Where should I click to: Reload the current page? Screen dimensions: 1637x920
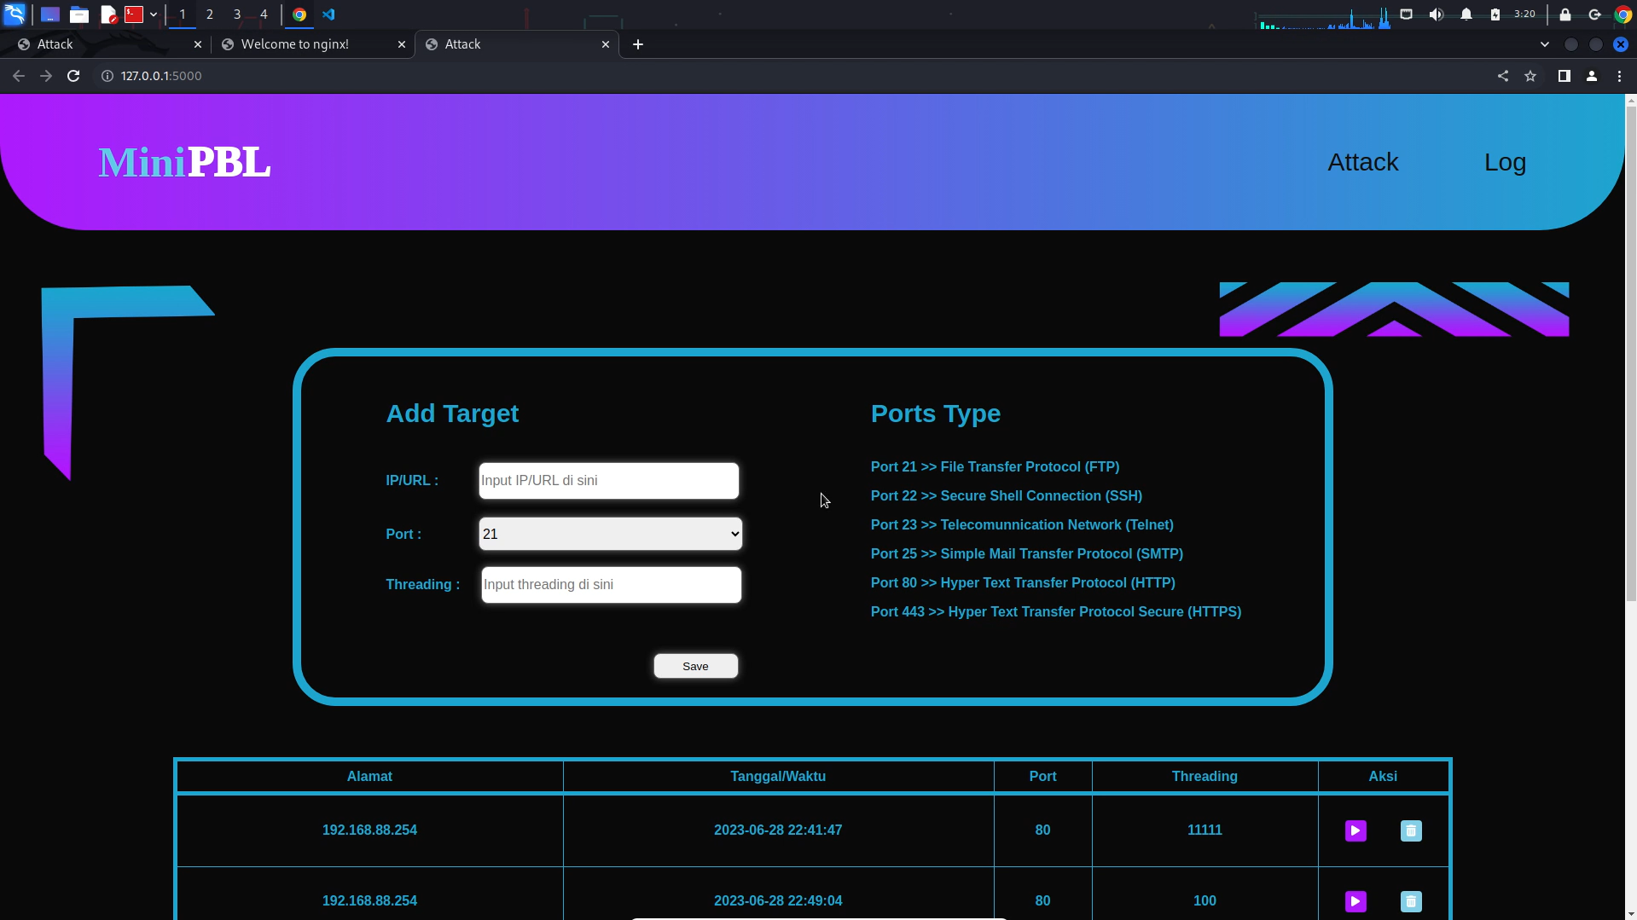tap(73, 76)
